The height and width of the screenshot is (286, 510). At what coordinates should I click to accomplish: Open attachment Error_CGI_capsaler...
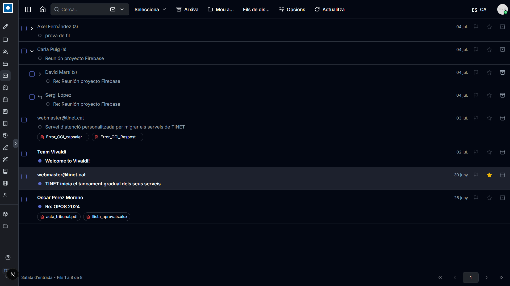63,137
